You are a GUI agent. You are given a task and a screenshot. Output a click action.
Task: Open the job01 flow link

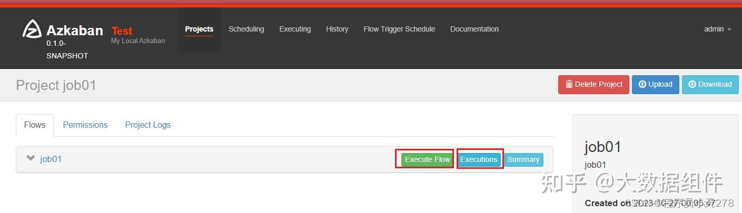pyautogui.click(x=51, y=159)
